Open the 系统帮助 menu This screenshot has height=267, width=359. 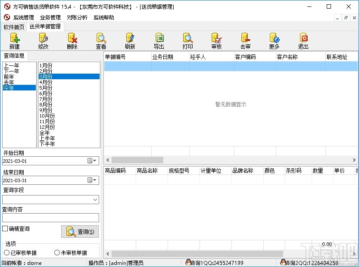103,18
